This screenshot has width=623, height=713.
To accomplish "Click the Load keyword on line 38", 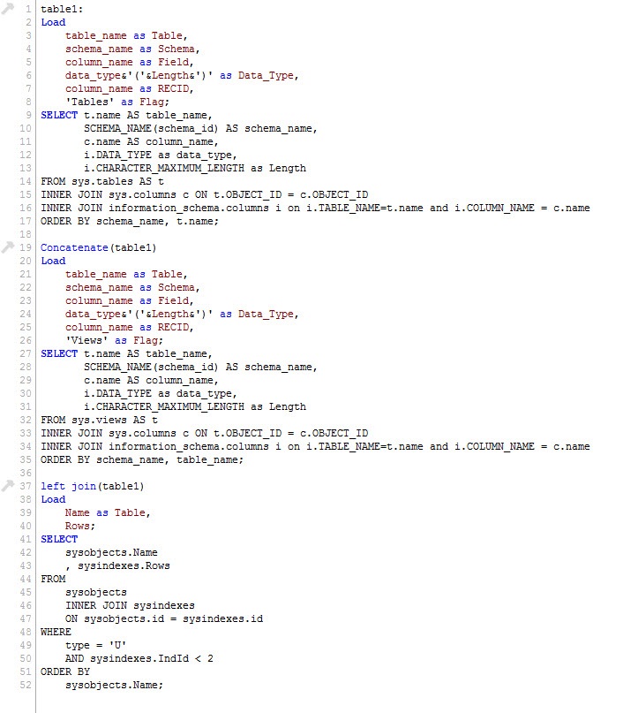I will (53, 499).
